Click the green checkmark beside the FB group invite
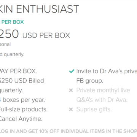137x137 pixels. (72, 71)
